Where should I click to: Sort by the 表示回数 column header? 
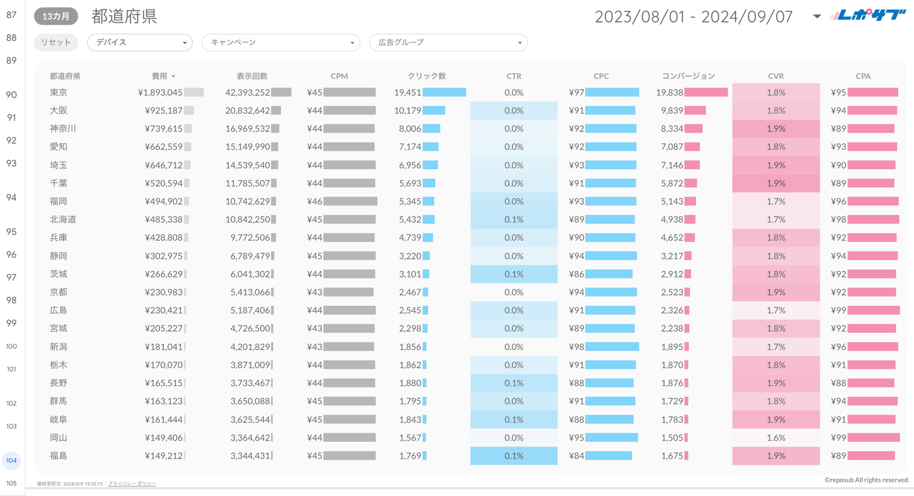252,76
